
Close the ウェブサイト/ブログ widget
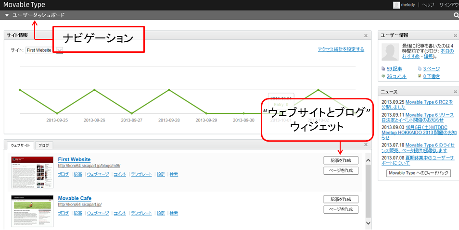[366, 145]
